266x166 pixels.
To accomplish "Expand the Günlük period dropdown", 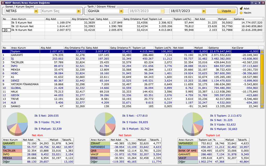I will (x=121, y=11).
